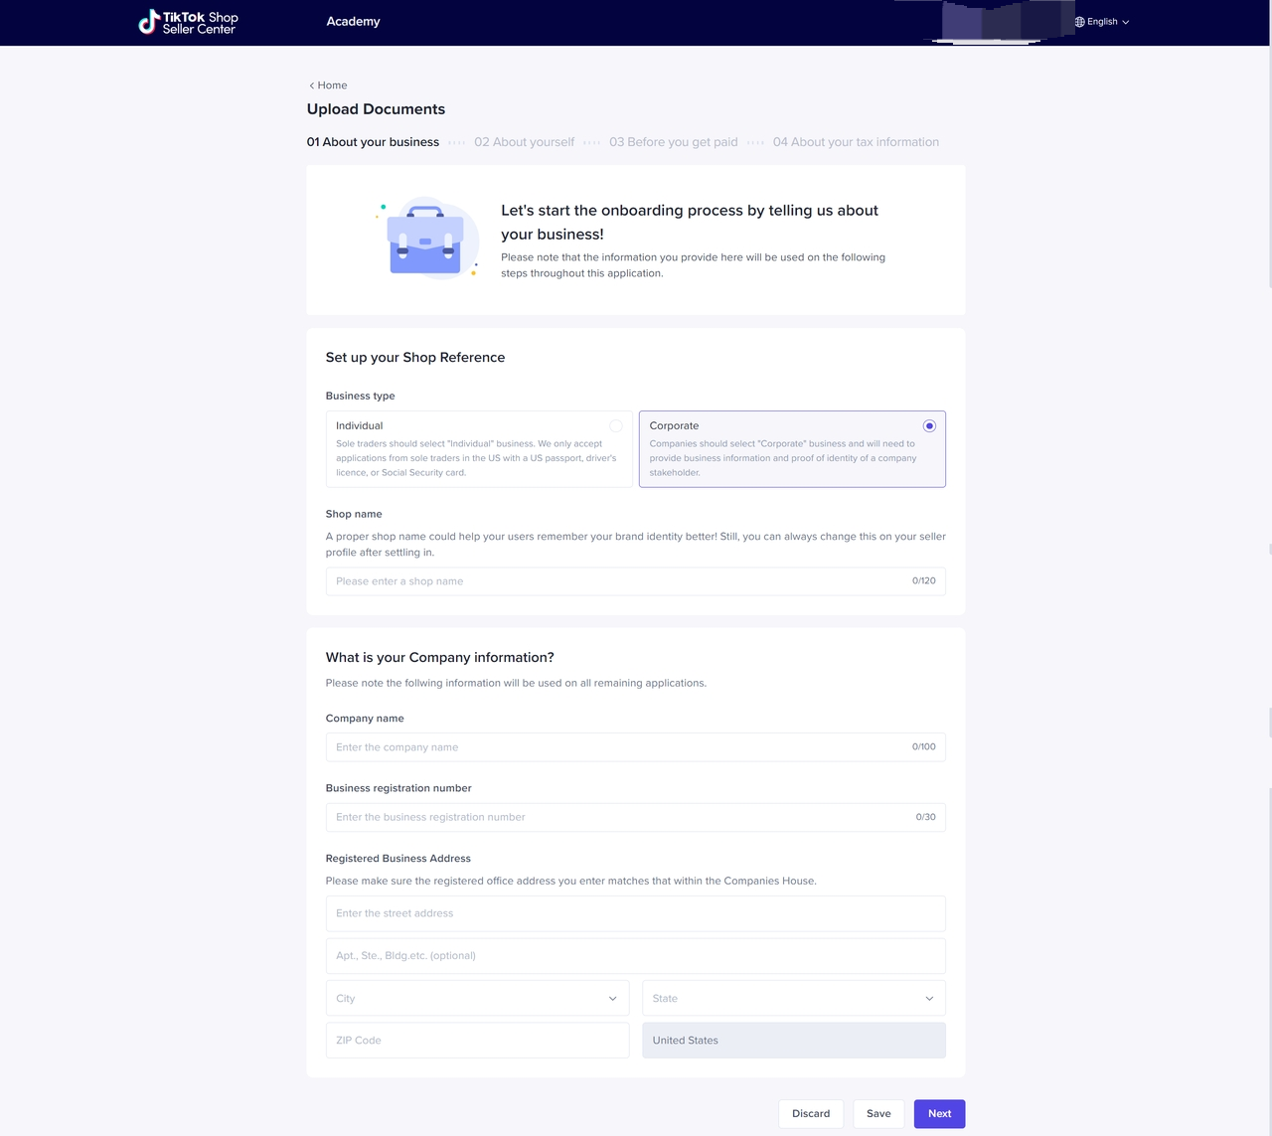This screenshot has height=1136, width=1272.
Task: Click the globe language icon
Action: pyautogui.click(x=1079, y=22)
